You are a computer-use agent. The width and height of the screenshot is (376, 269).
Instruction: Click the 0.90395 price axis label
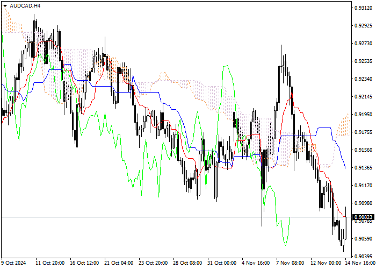pos(364,257)
